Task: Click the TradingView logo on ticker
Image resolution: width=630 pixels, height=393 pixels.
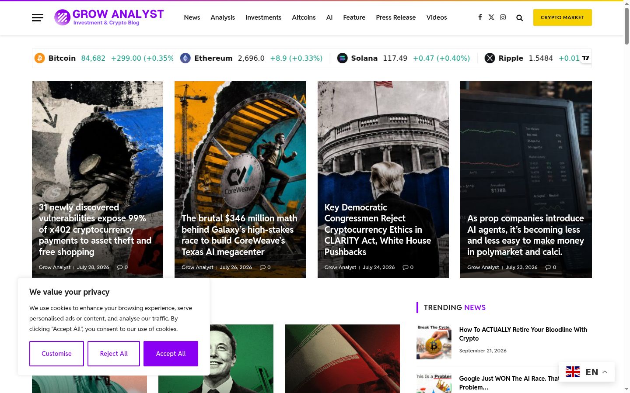Action: [x=585, y=58]
